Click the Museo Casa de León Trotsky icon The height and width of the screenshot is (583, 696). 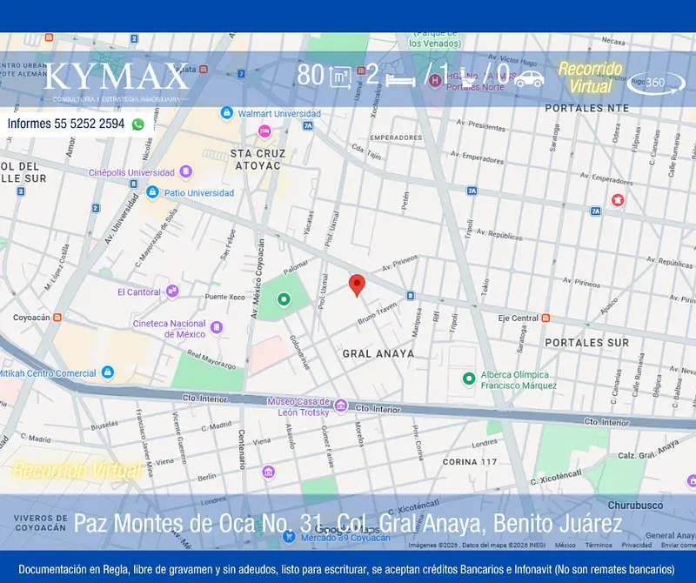tap(340, 405)
